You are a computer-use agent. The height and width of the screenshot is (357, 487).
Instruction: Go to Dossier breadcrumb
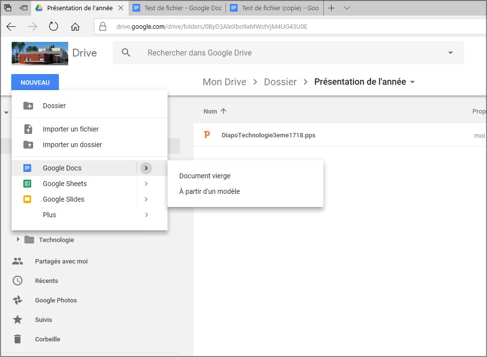(280, 82)
